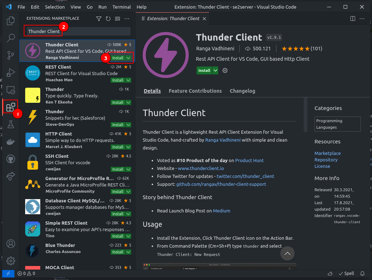Image resolution: width=372 pixels, height=280 pixels.
Task: Expand install options for Thunder by Steve-DevOps
Action: point(128,125)
